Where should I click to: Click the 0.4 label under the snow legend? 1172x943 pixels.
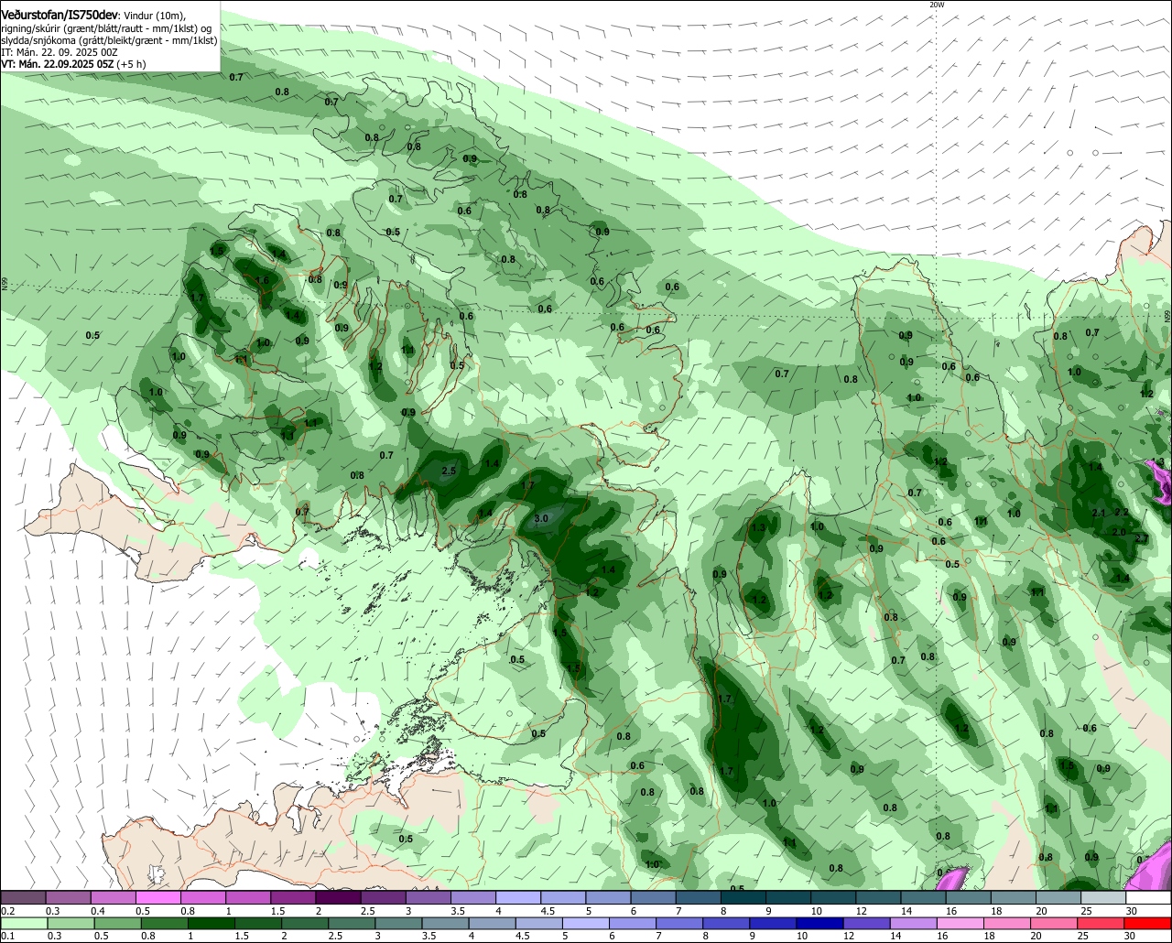(98, 911)
